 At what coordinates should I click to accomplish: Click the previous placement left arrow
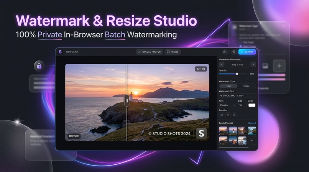222,65
